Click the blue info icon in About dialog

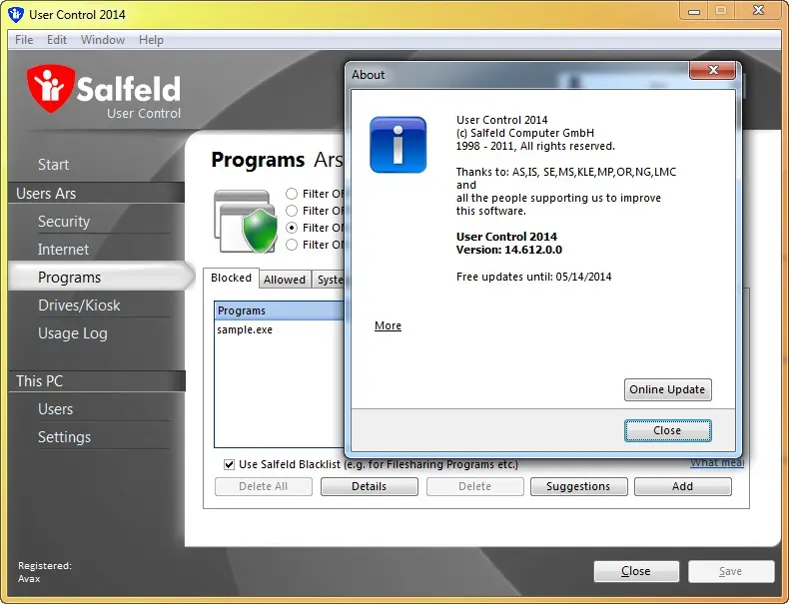(x=398, y=145)
